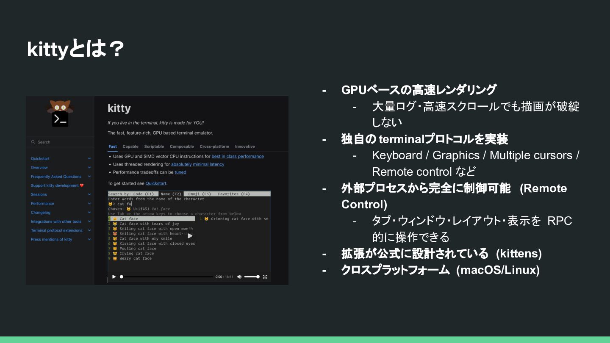Click the kitty page heading
Screen dimensions: 610x343
119,108
